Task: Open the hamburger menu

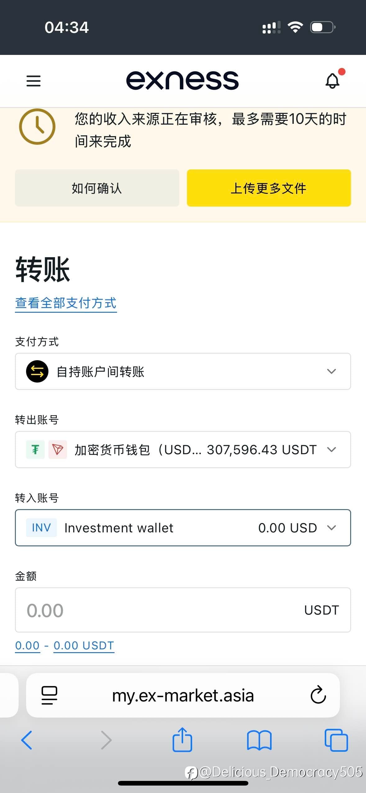Action: click(34, 81)
